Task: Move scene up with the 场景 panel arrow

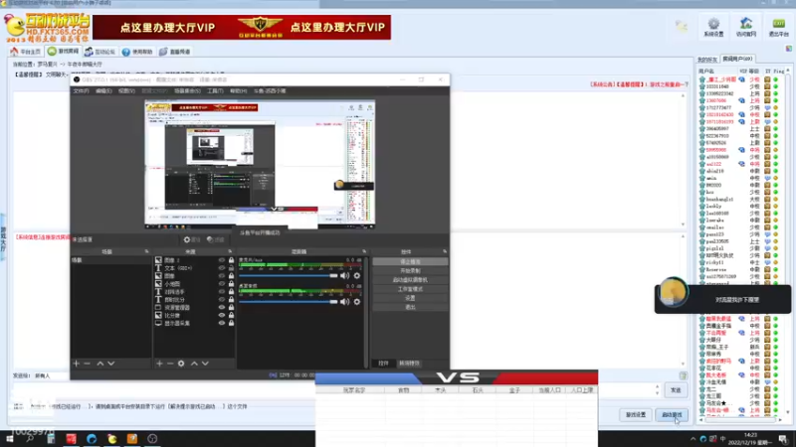Action: tap(100, 364)
